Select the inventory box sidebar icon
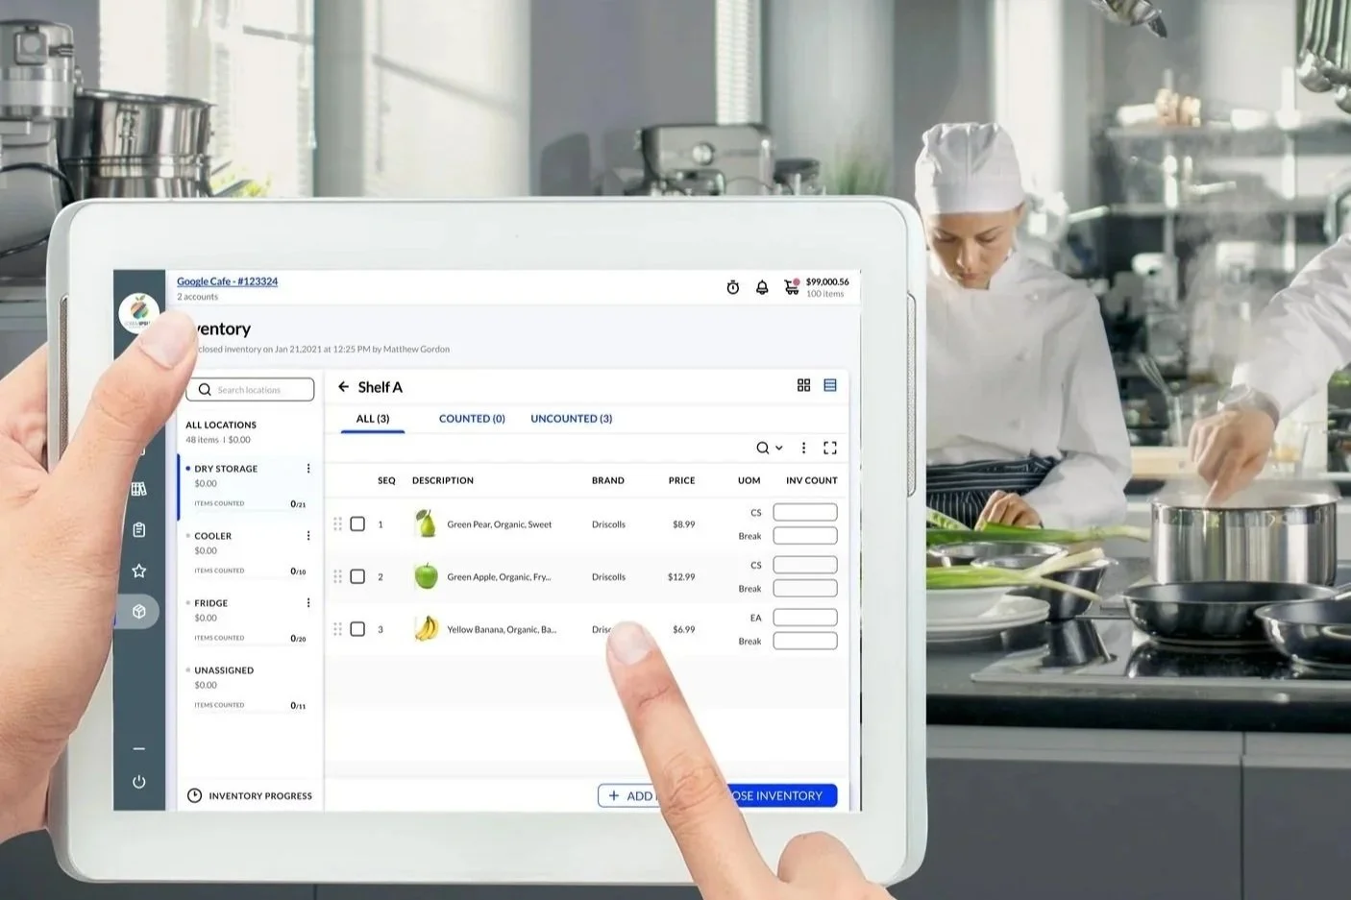Screen dimensions: 1351x900 [x=139, y=611]
